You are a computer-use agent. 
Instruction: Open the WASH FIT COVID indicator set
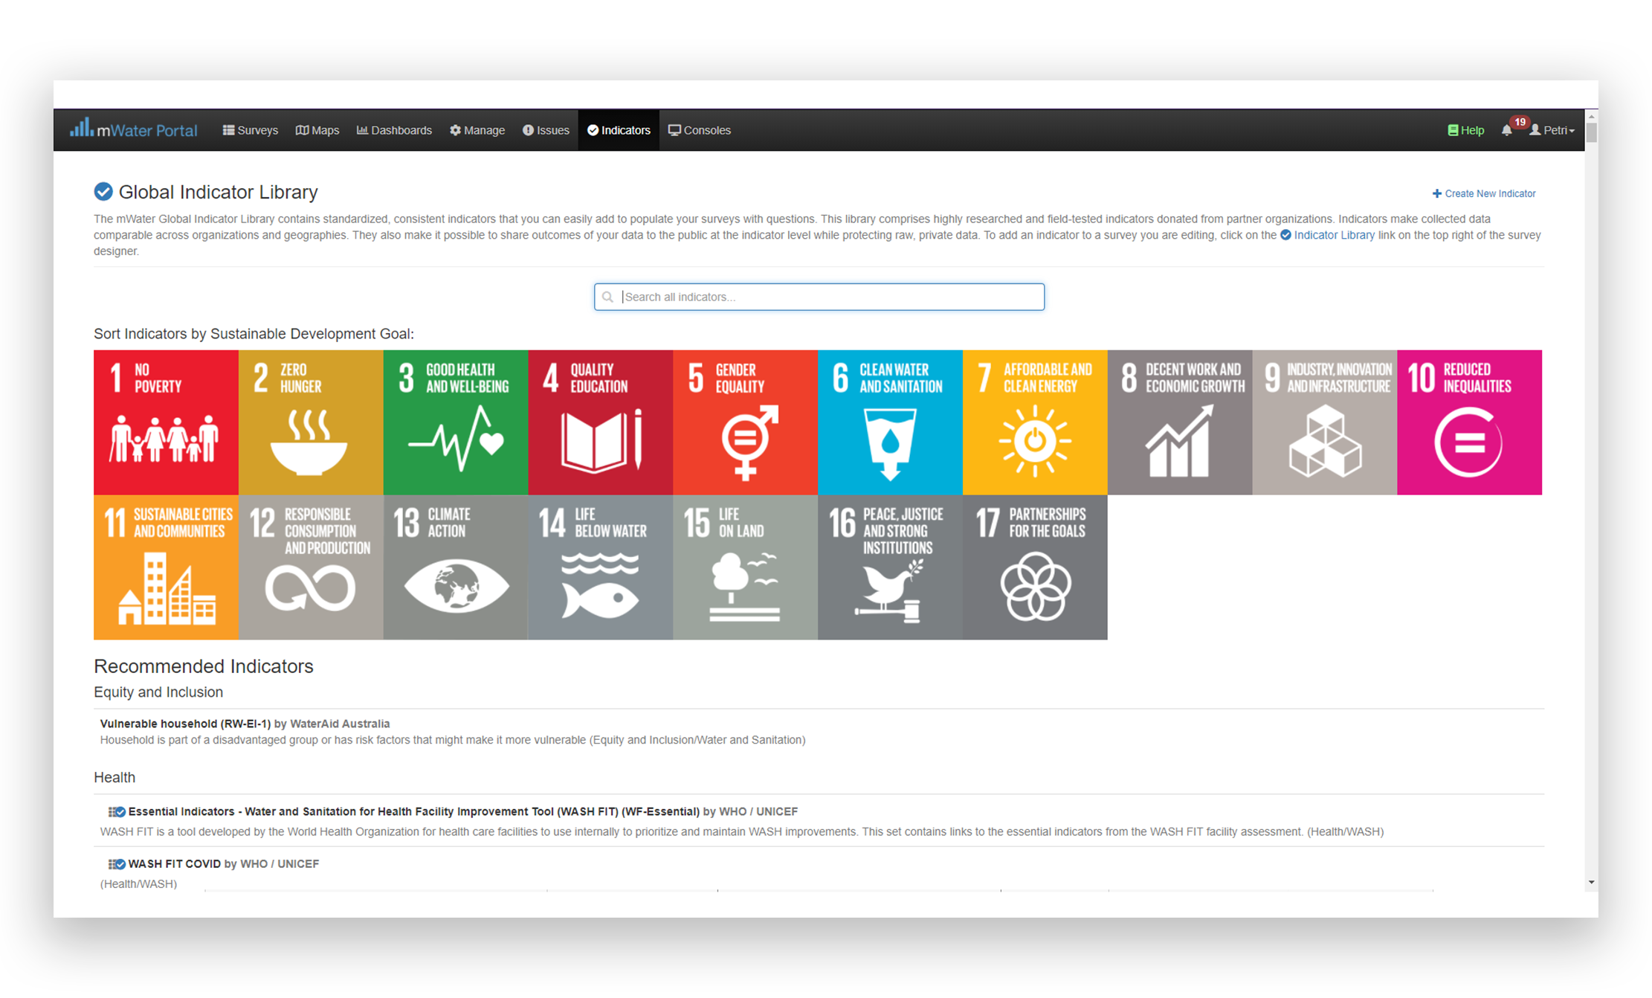pyautogui.click(x=174, y=863)
